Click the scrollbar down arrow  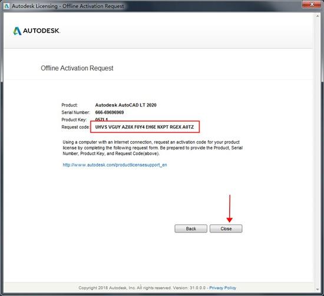click(318, 289)
